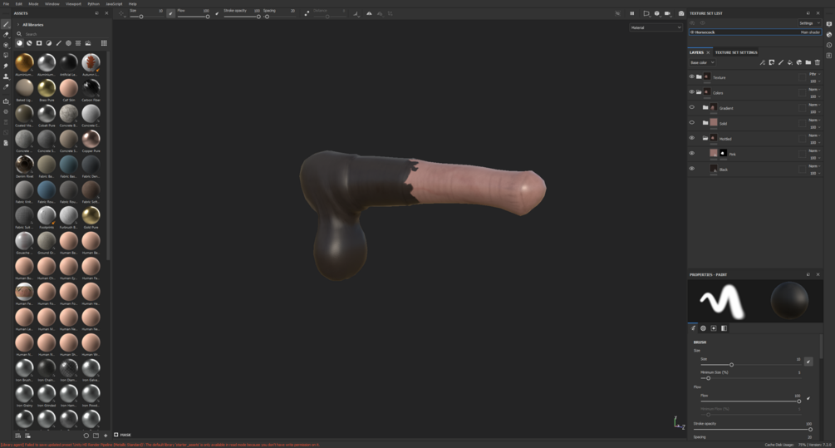This screenshot has height=448, width=835.
Task: Expand the All libraries tree
Action: [18, 24]
